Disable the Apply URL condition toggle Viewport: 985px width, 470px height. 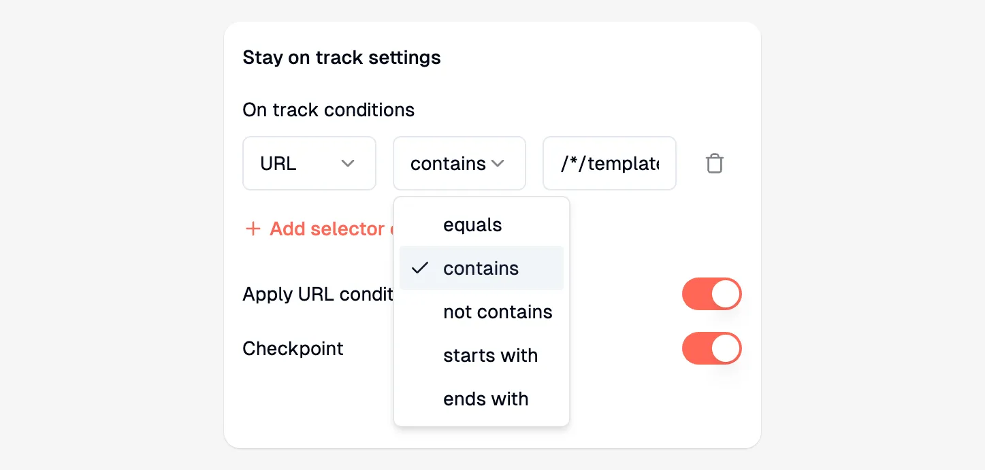tap(711, 294)
